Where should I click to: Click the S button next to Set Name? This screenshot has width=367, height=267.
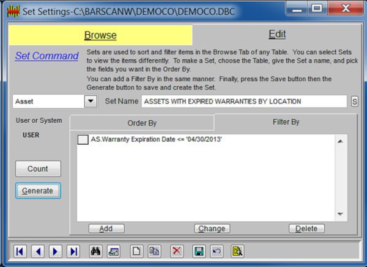click(x=355, y=101)
